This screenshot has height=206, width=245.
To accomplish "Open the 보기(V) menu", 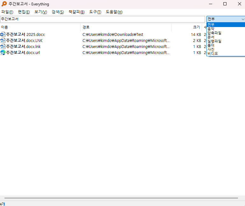I will click(x=41, y=12).
